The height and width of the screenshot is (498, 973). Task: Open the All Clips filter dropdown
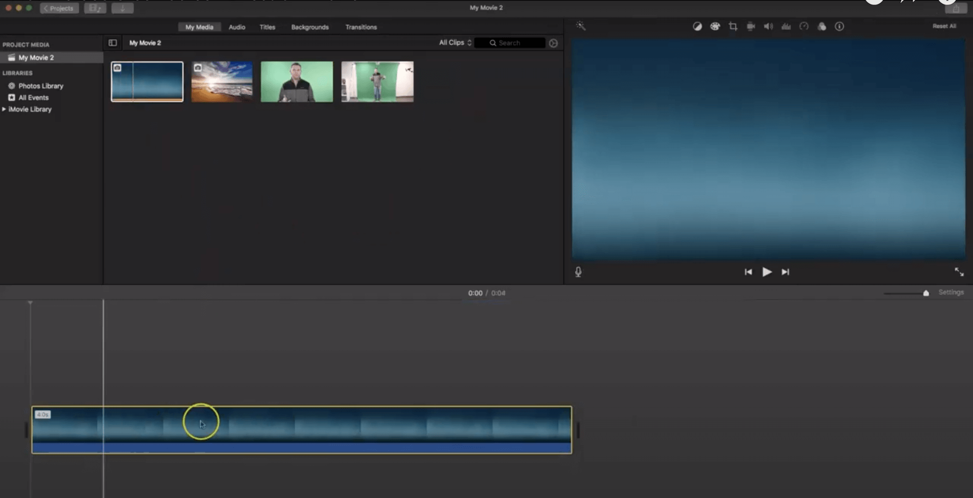[454, 42]
